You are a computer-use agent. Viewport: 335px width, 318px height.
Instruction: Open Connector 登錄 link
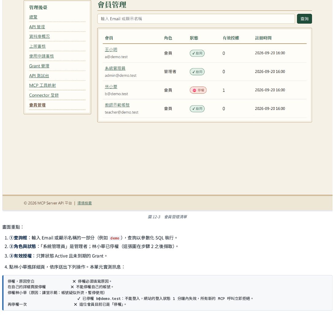pyautogui.click(x=44, y=95)
